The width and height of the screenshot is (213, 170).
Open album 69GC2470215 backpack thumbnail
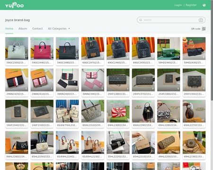coord(93,49)
